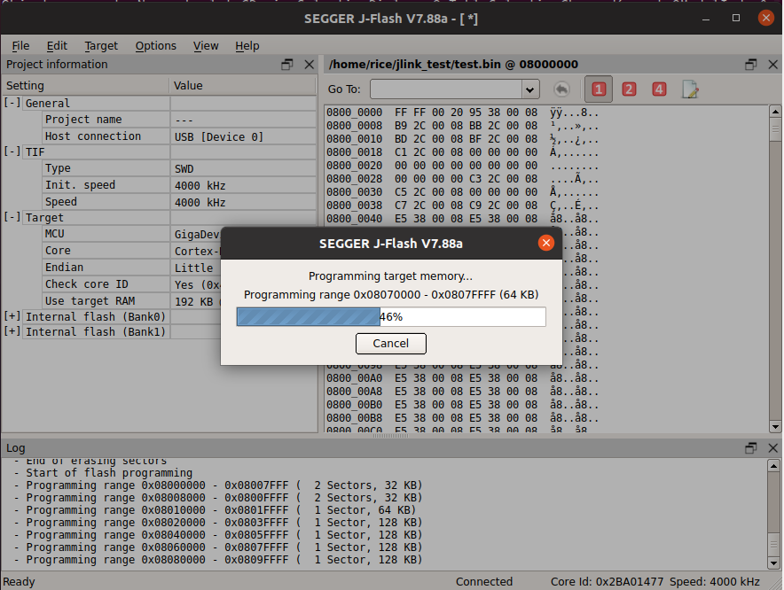Undock the Log panel
Screen dimensions: 784x590
click(750, 448)
